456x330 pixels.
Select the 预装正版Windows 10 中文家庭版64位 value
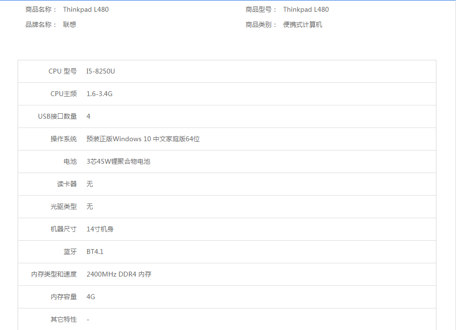pyautogui.click(x=143, y=139)
